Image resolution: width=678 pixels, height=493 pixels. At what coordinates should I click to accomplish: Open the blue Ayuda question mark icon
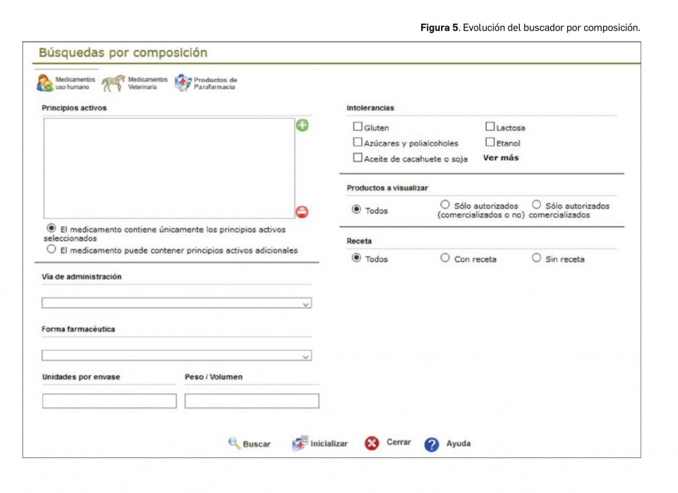[x=432, y=444]
